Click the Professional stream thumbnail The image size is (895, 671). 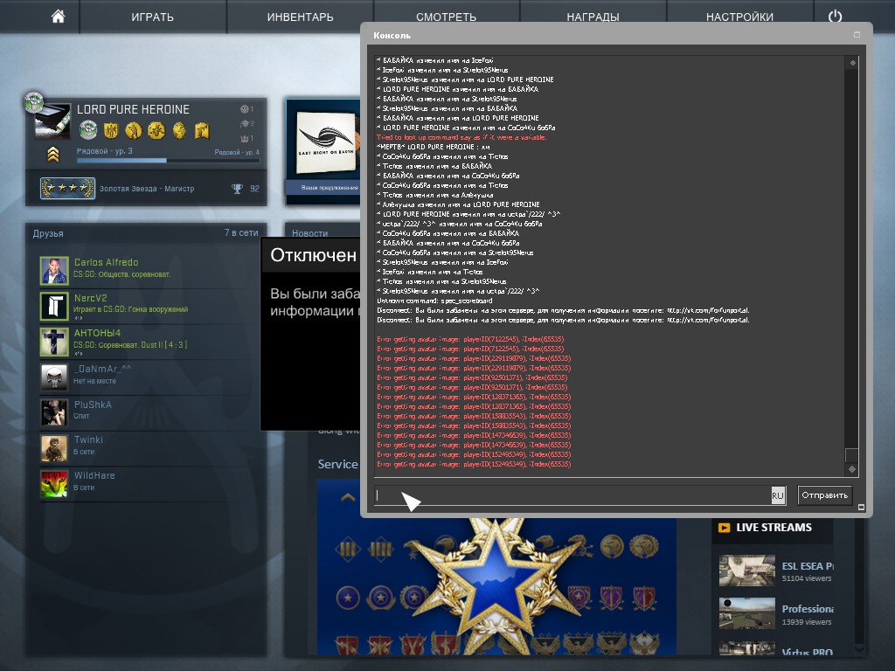coord(746,612)
